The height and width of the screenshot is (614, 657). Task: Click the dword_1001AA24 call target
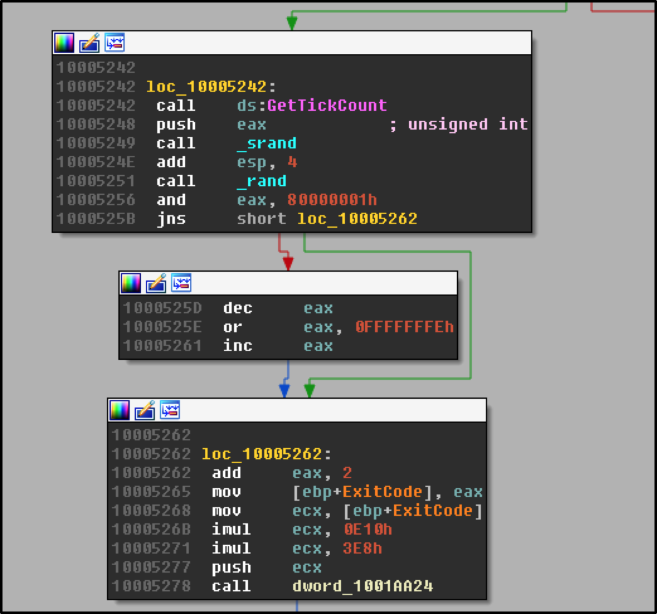click(363, 586)
